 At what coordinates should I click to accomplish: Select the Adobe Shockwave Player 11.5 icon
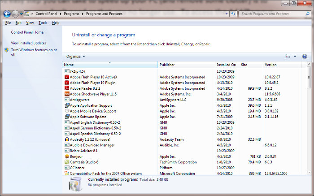tap(67, 94)
